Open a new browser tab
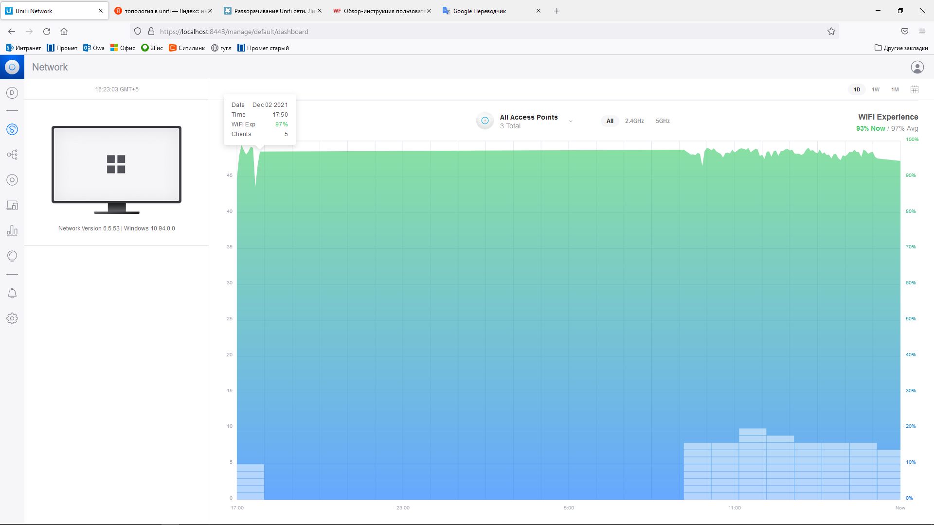The height and width of the screenshot is (525, 934). pos(557,11)
